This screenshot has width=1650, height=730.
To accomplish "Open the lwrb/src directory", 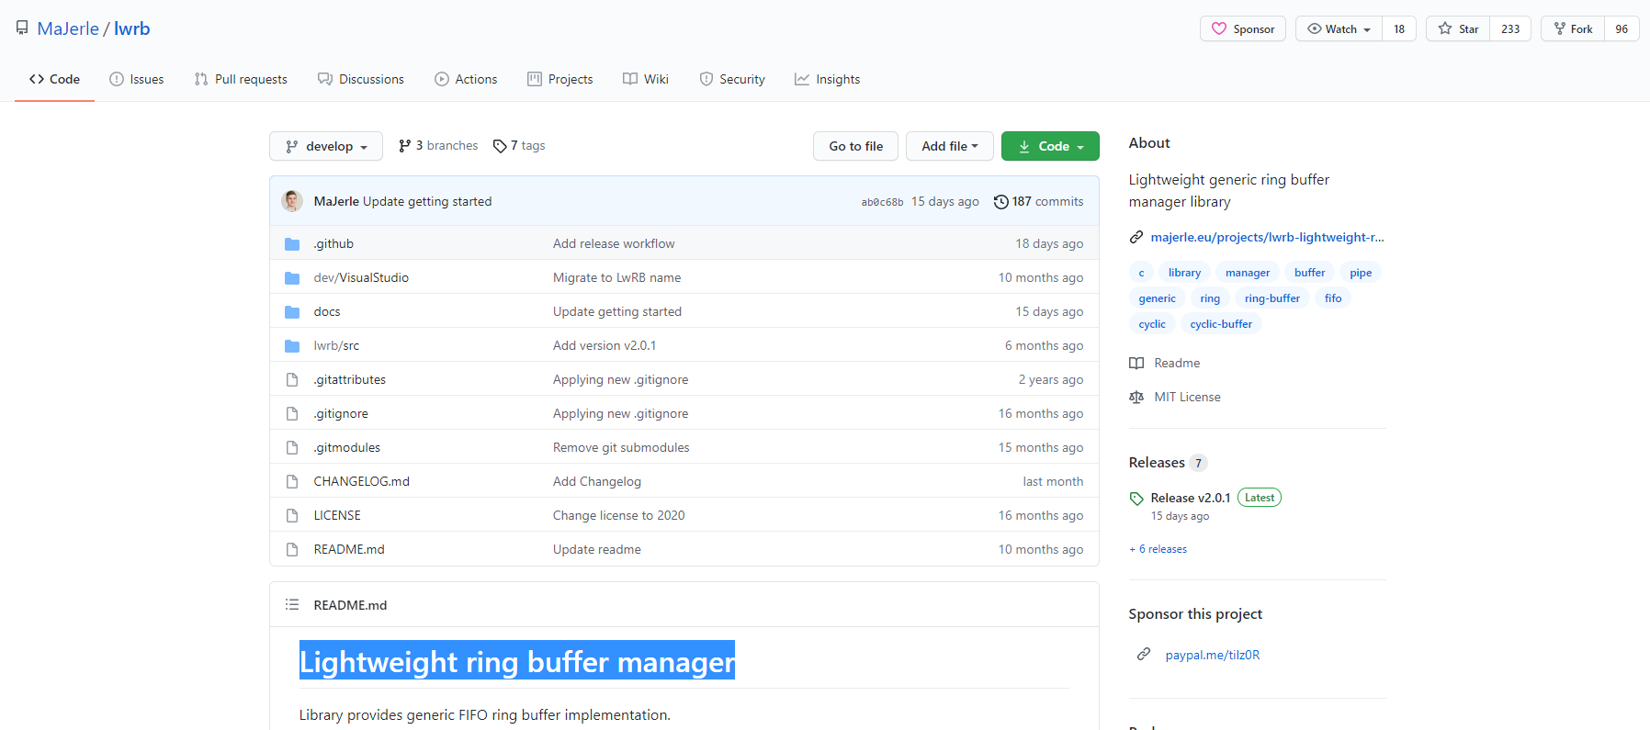I will point(336,346).
